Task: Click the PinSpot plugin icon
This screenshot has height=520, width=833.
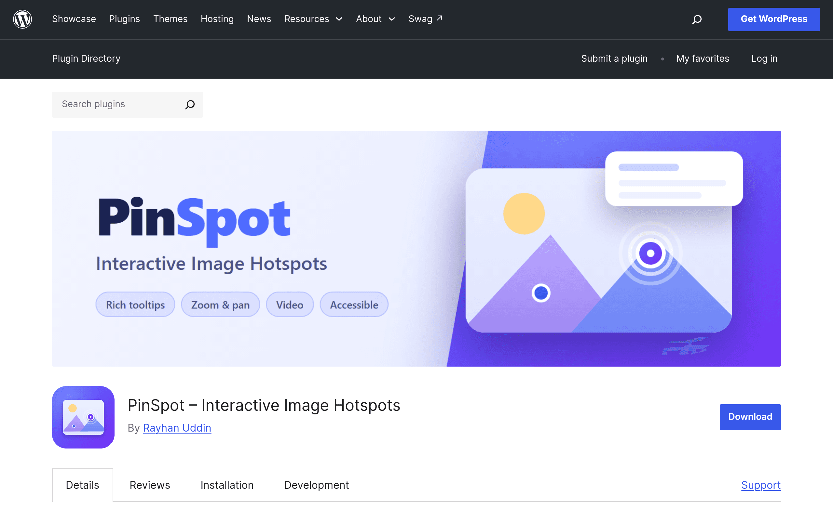Action: pyautogui.click(x=83, y=417)
